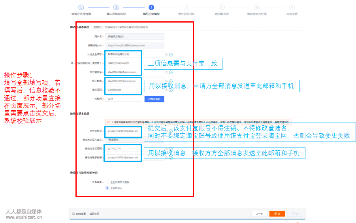Click the 上一步 button
Image resolution: width=356 pixels, height=223 pixels.
259,214
